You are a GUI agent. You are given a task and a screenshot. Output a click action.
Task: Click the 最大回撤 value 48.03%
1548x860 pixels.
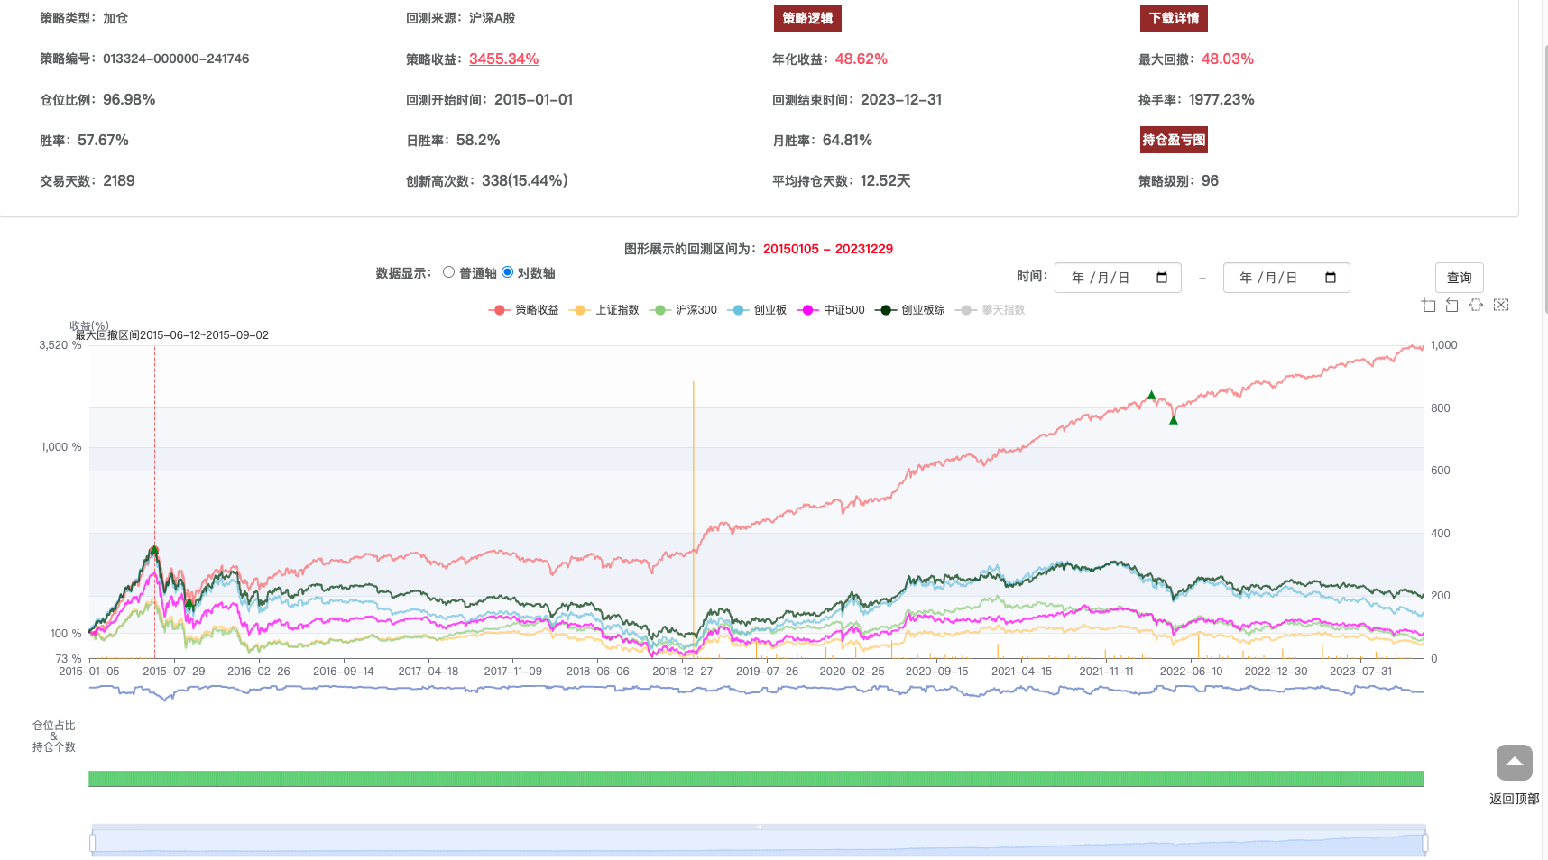[1228, 59]
